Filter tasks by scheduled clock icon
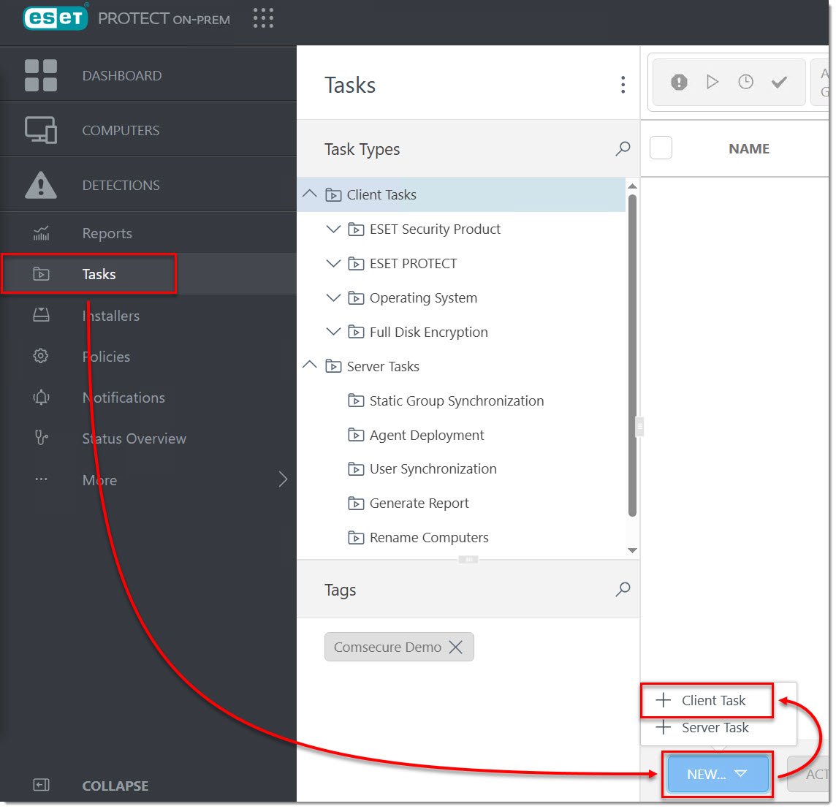Screen dimensions: 836x809 (745, 82)
